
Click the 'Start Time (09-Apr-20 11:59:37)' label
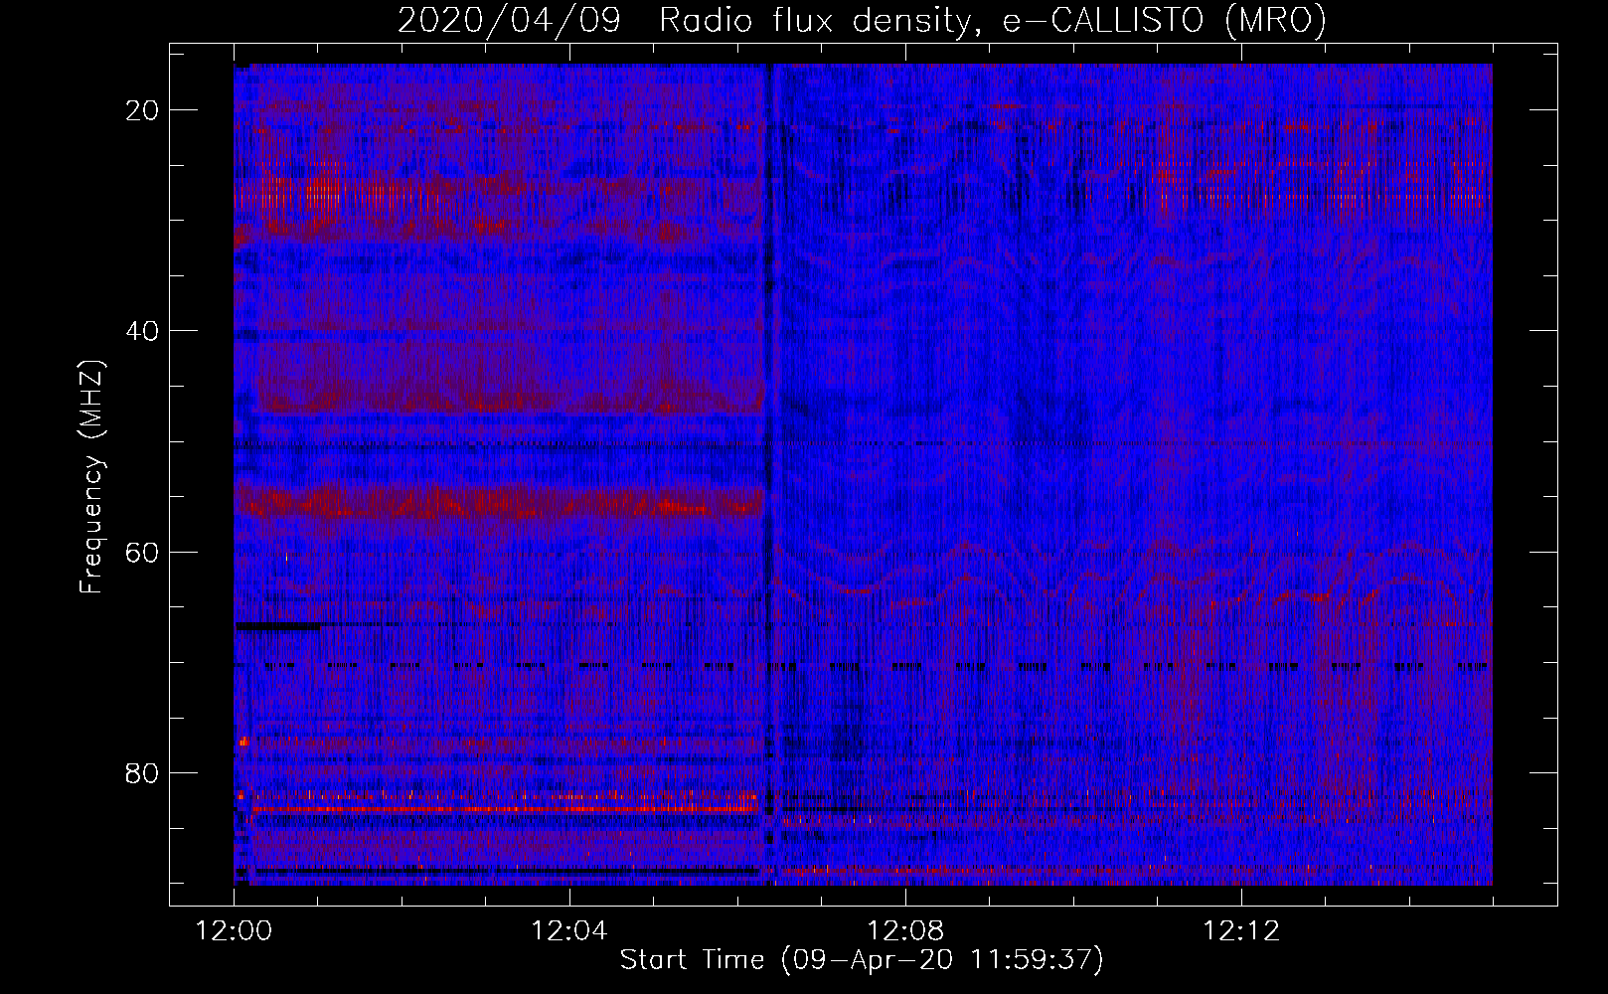pos(862,960)
